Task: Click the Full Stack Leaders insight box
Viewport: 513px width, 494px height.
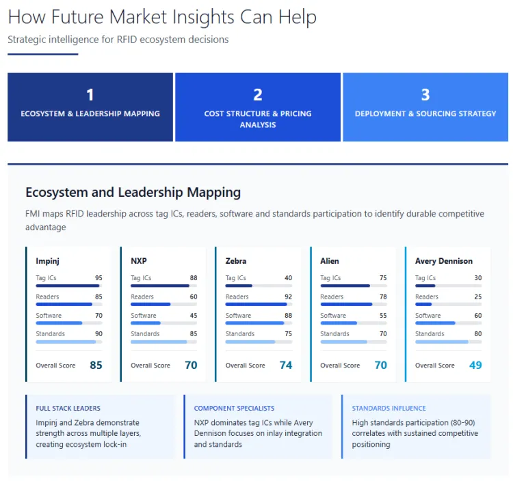Action: coord(100,426)
